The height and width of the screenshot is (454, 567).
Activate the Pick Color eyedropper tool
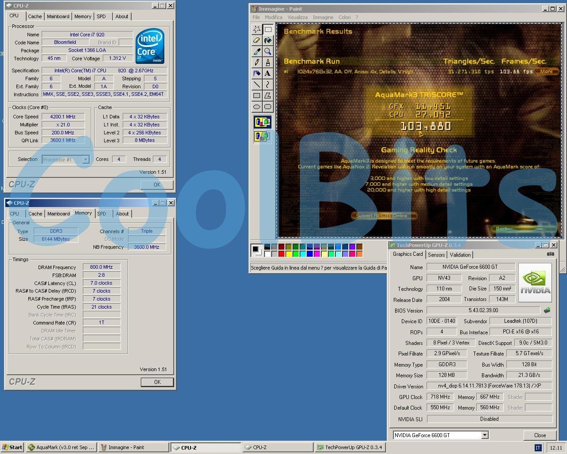click(257, 51)
